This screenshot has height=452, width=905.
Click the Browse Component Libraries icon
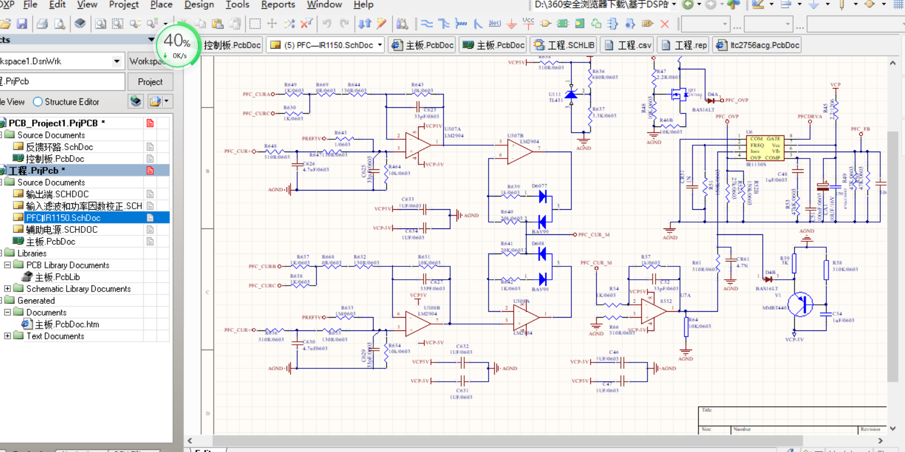402,24
